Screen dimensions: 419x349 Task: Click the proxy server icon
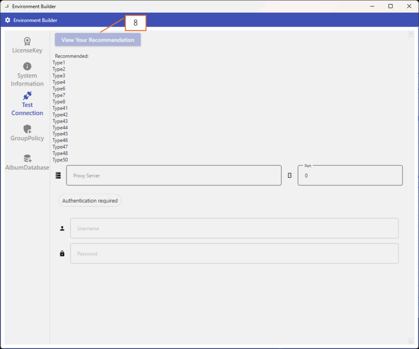click(x=58, y=176)
